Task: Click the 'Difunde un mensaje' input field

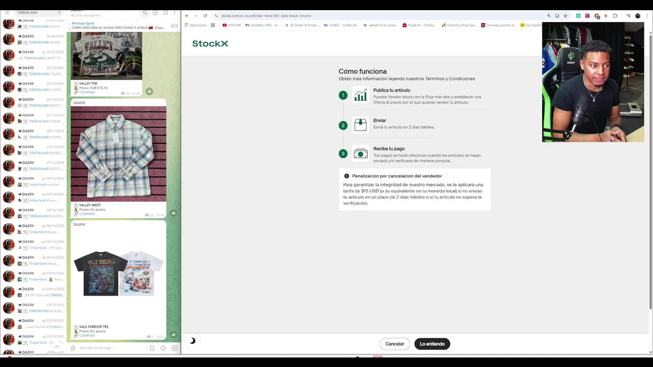Action: [112, 348]
